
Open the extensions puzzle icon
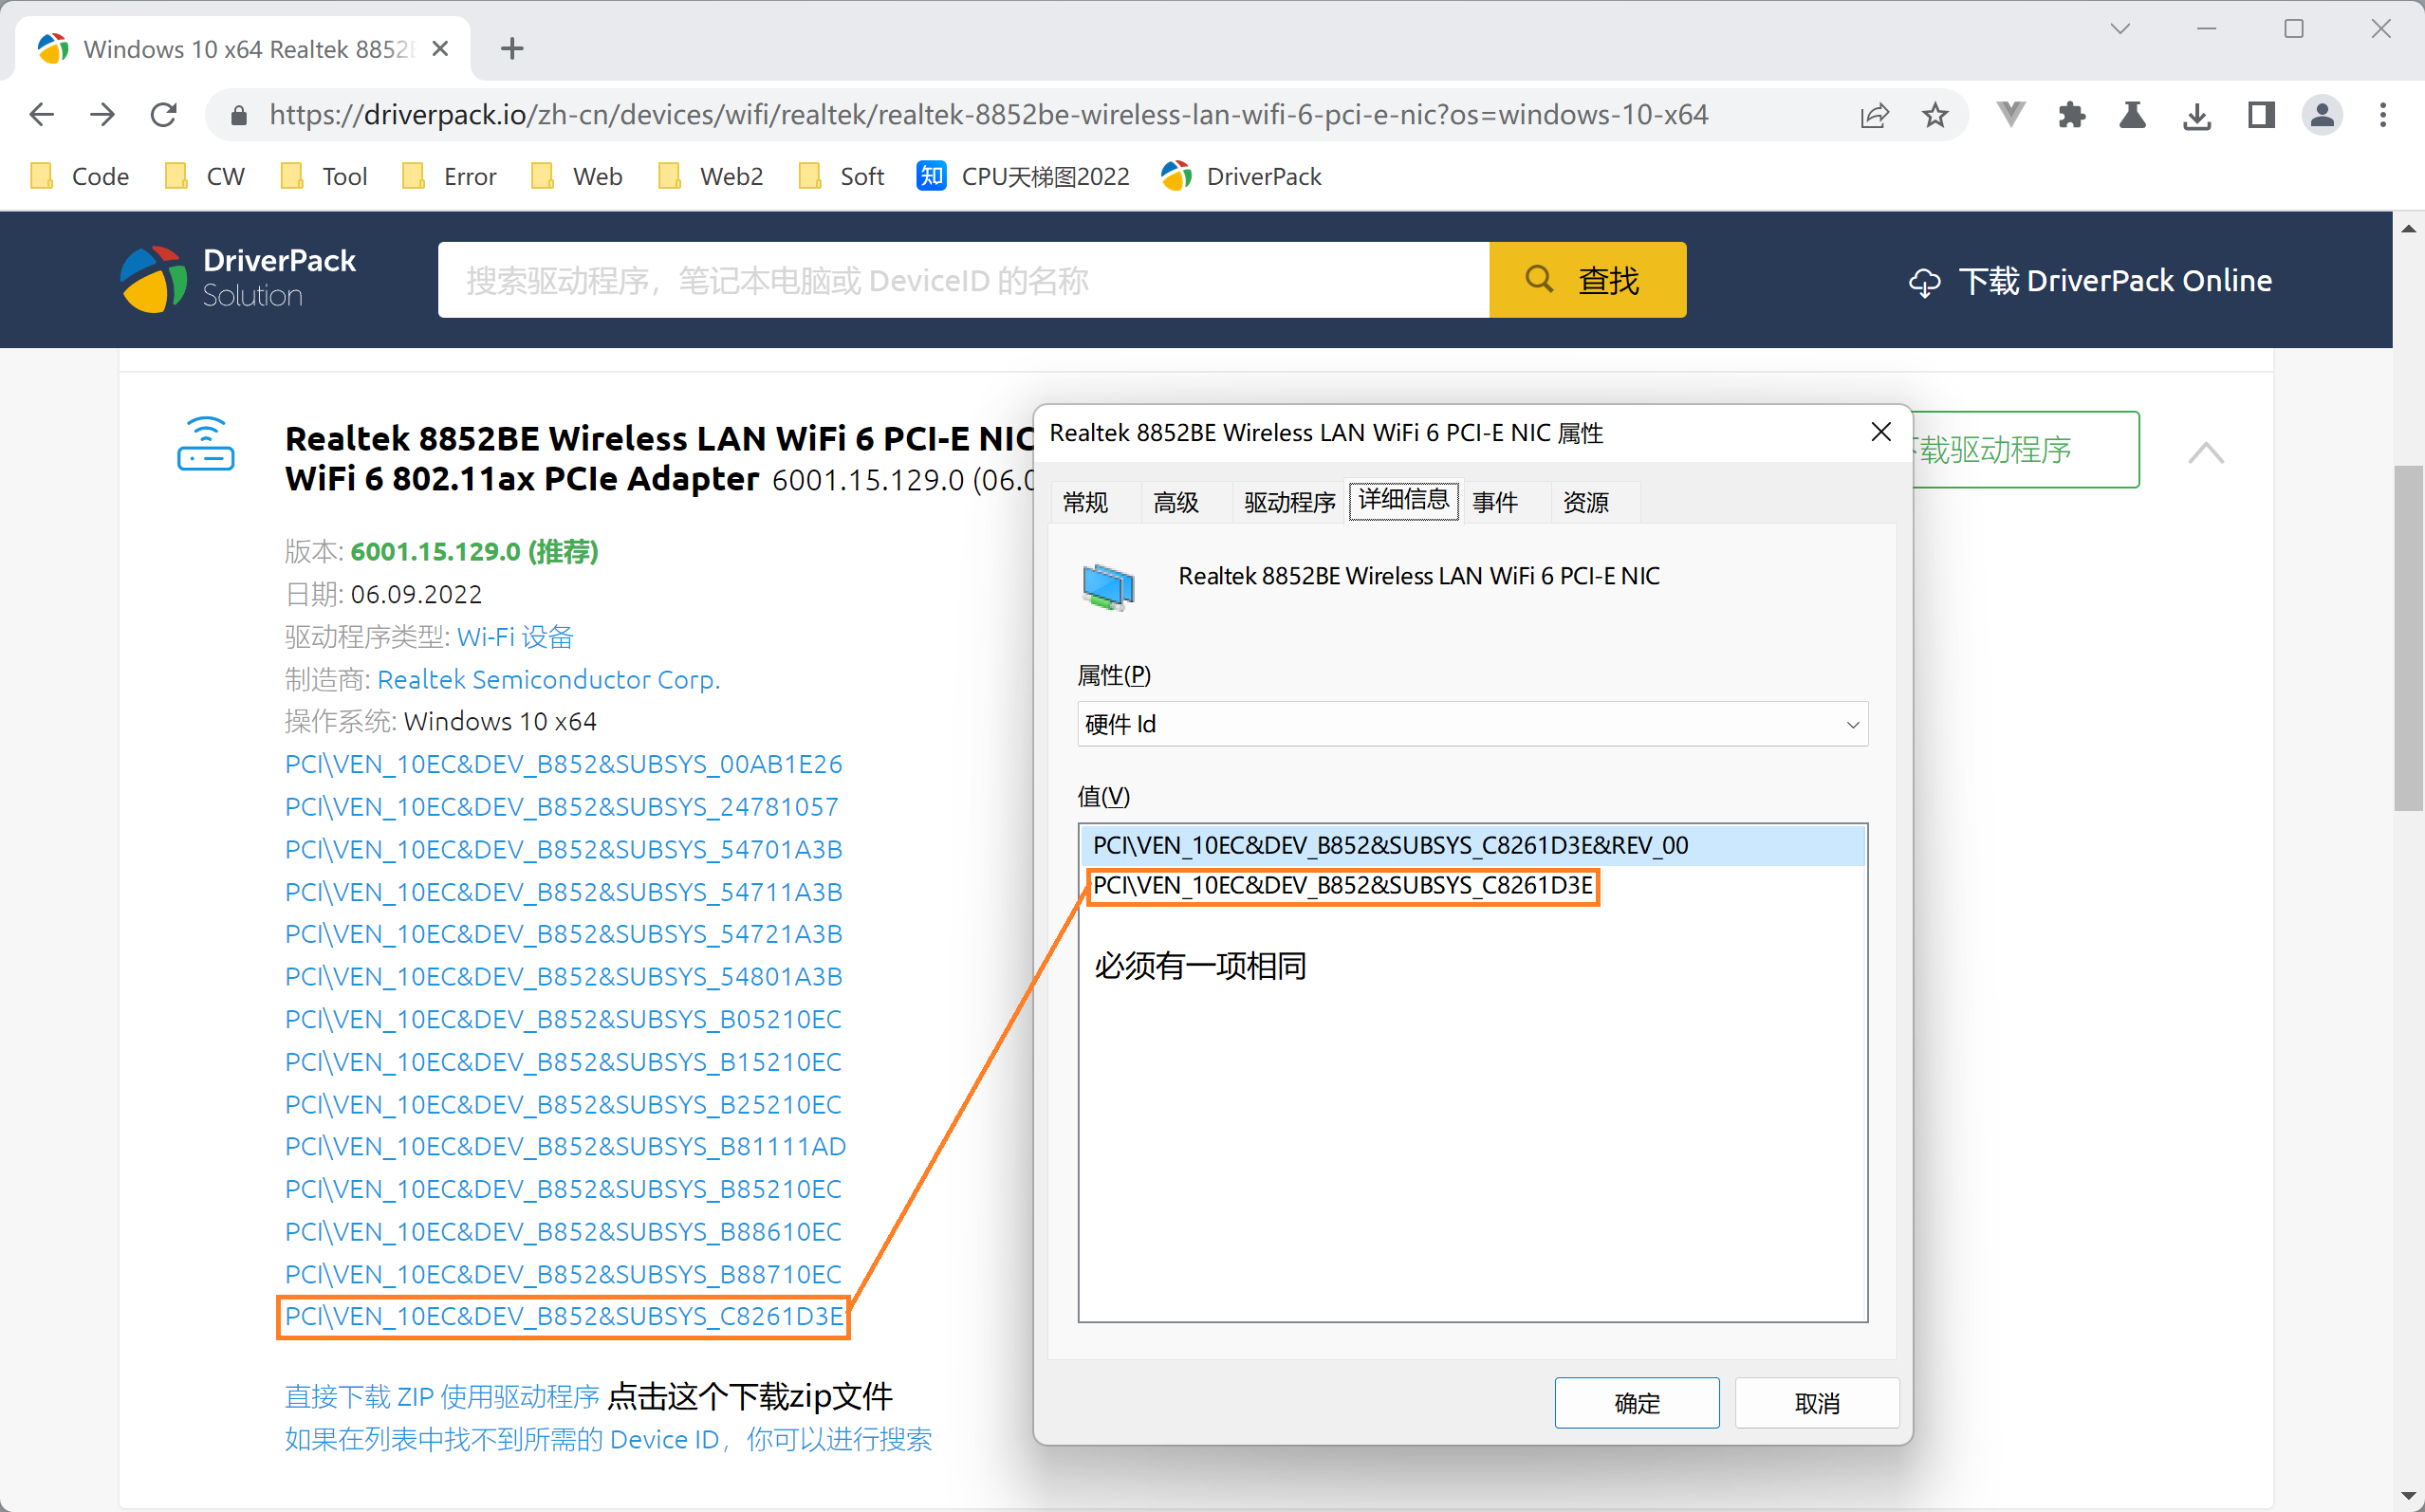2072,115
